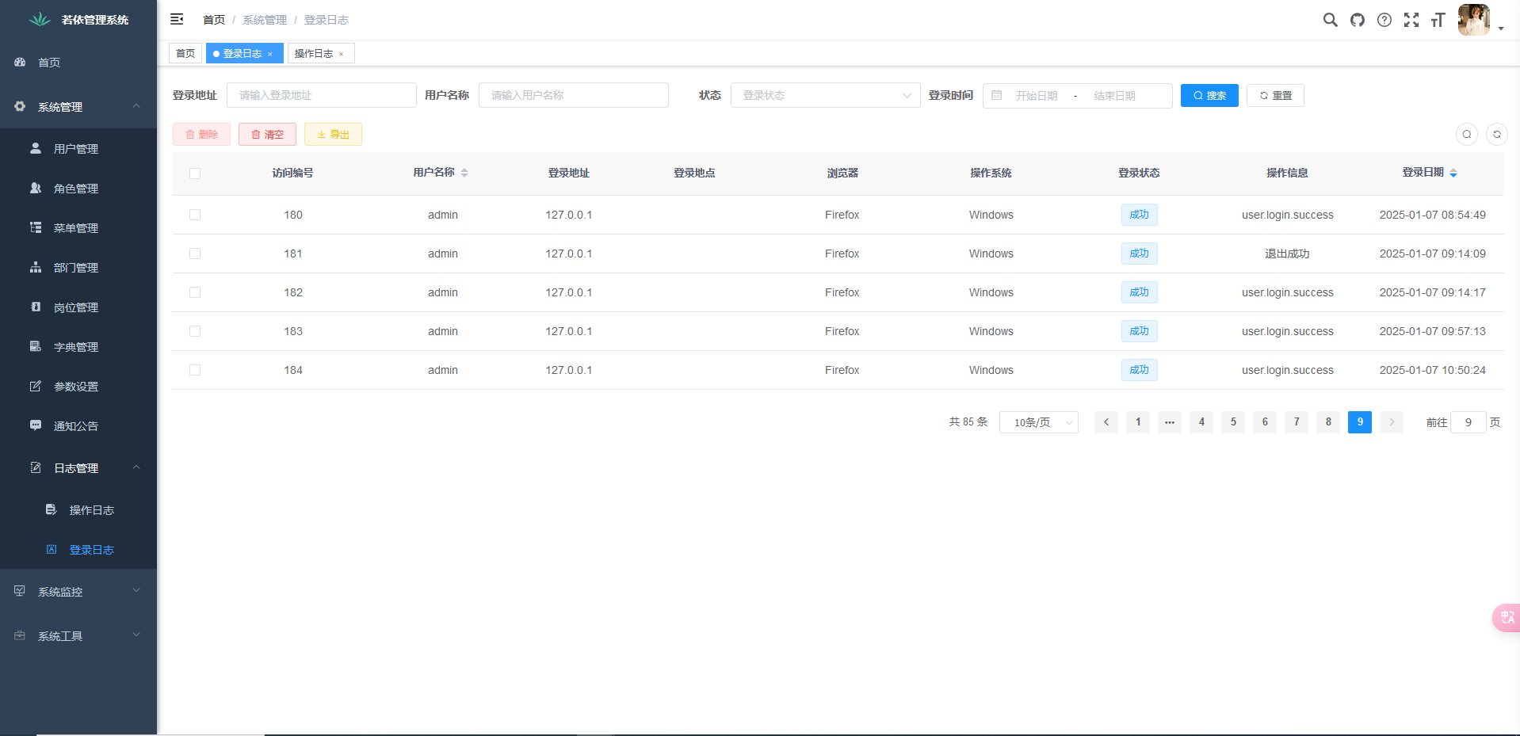Open the avatar dropdown caret
The height and width of the screenshot is (736, 1520).
pyautogui.click(x=1501, y=29)
